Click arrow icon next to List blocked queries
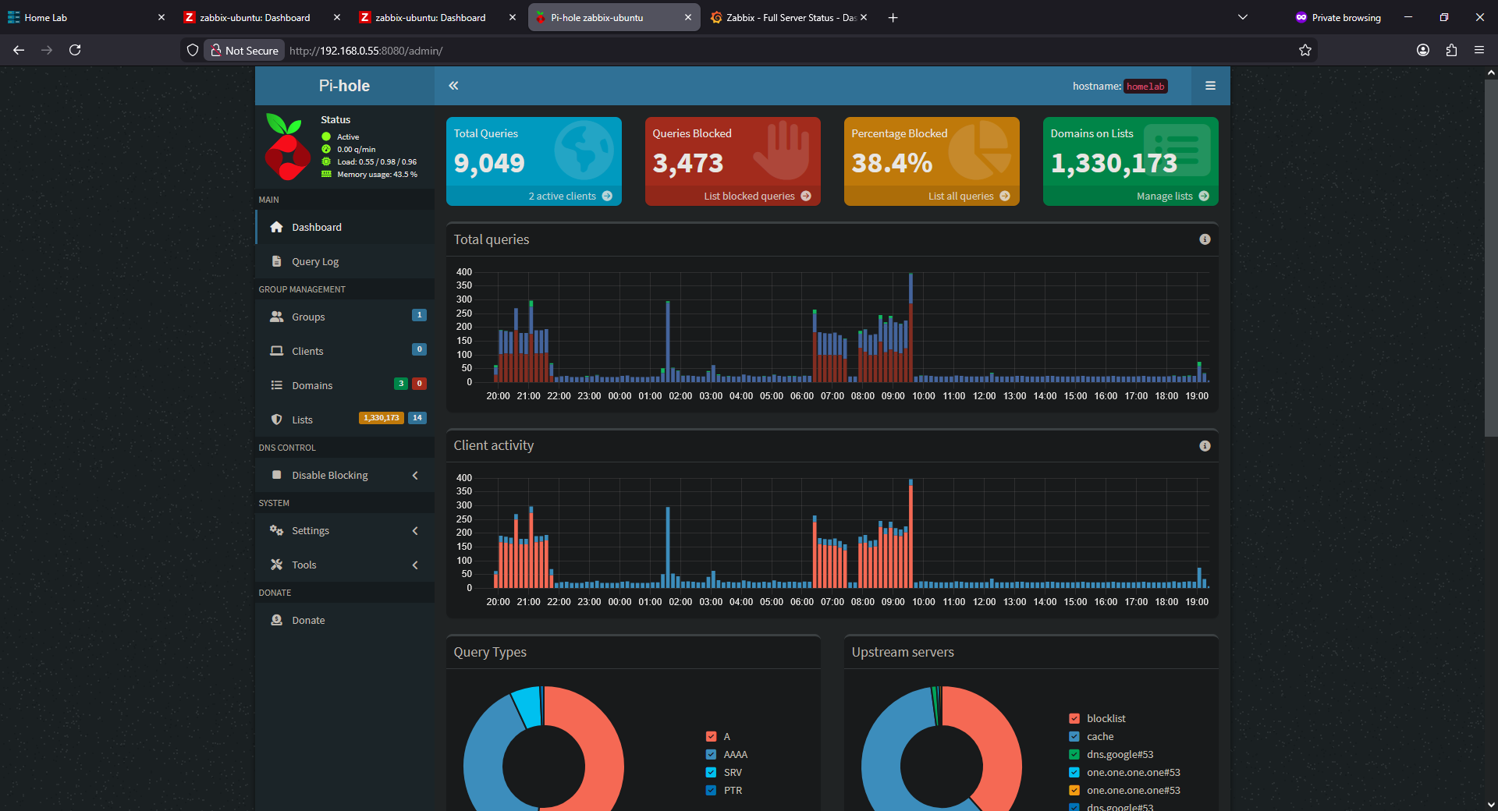This screenshot has width=1498, height=811. click(x=806, y=197)
